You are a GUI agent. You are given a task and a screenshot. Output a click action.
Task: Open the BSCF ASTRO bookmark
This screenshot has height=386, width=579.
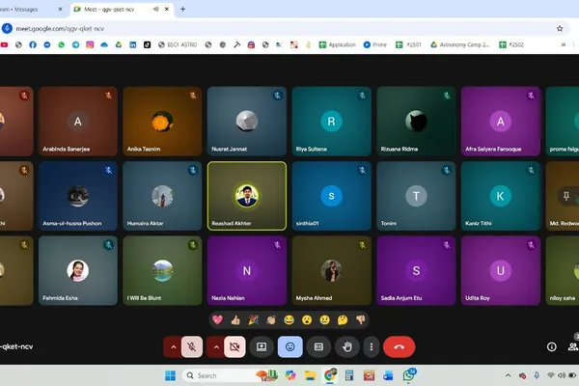point(178,44)
